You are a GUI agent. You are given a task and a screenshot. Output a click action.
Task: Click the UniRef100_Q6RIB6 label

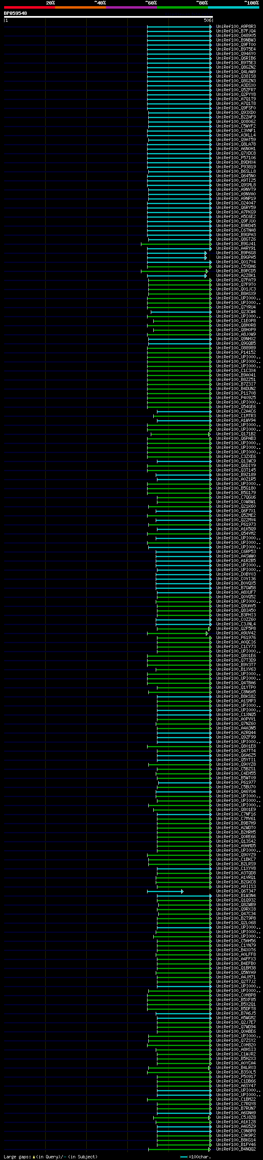(x=236, y=58)
